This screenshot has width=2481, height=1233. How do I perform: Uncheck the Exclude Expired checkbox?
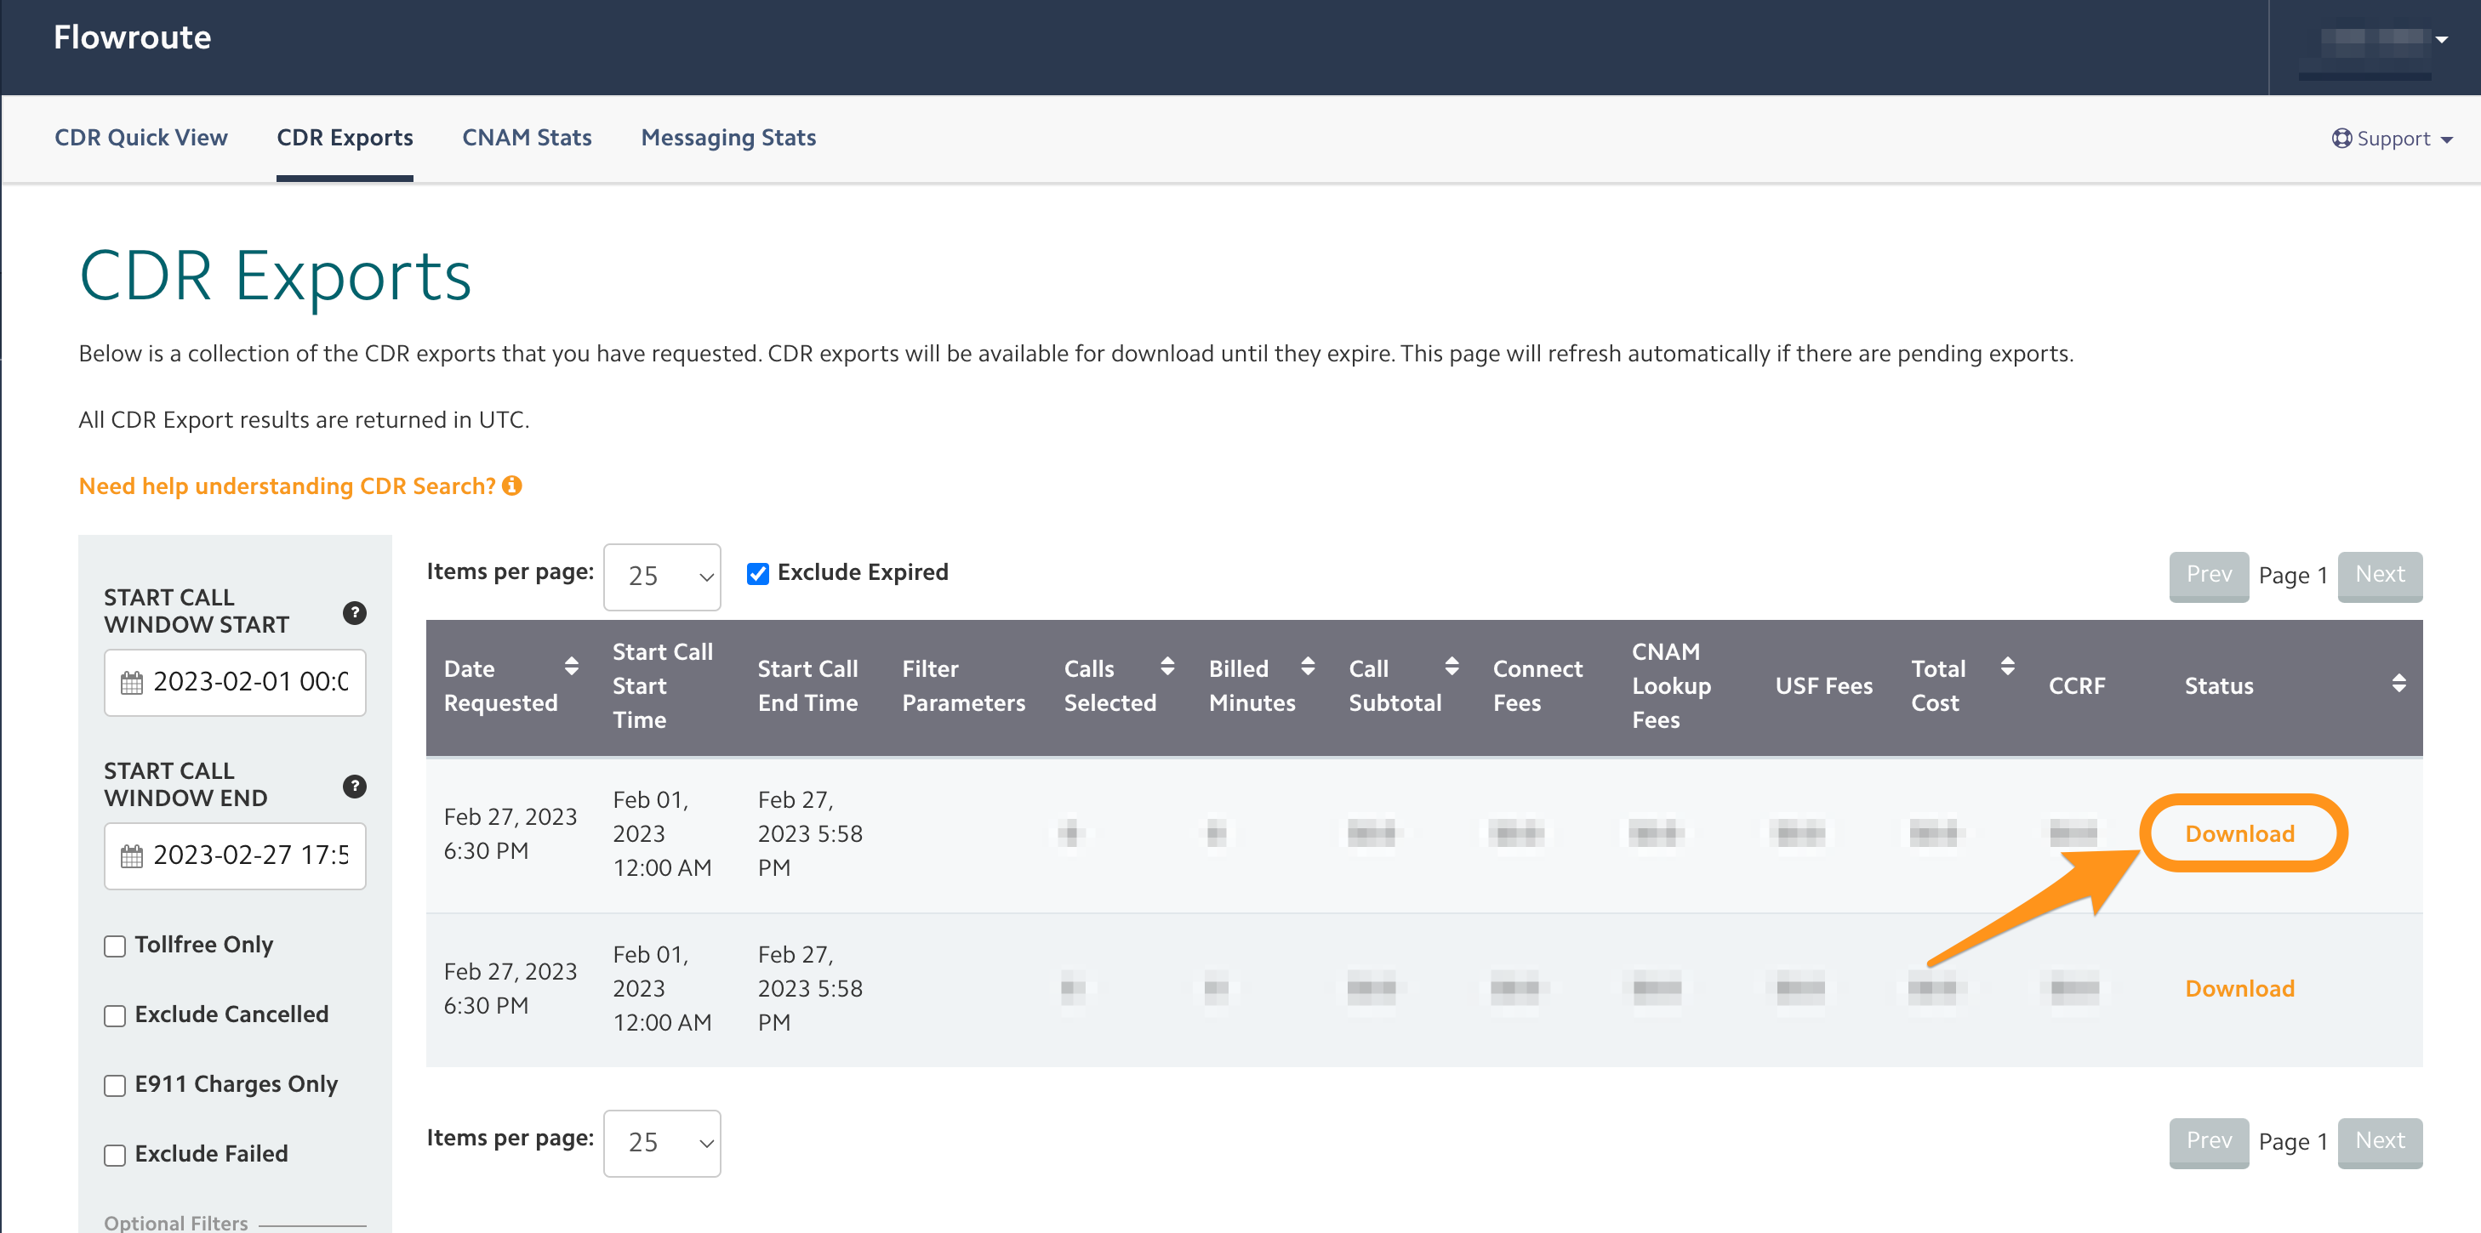(758, 574)
